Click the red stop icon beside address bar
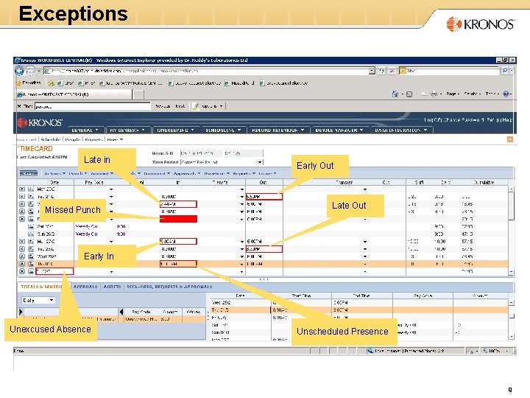This screenshot has width=530, height=398. coord(392,71)
